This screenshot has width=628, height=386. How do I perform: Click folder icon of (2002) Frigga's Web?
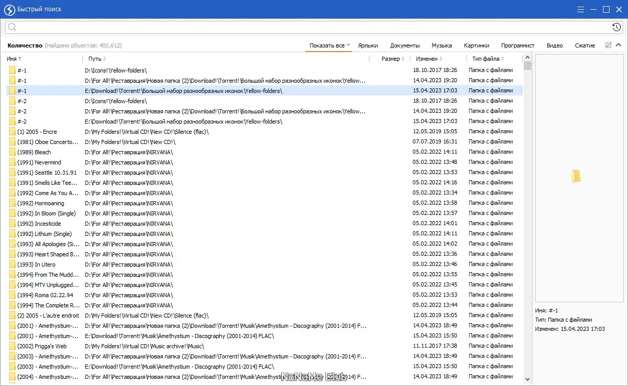click(x=12, y=346)
